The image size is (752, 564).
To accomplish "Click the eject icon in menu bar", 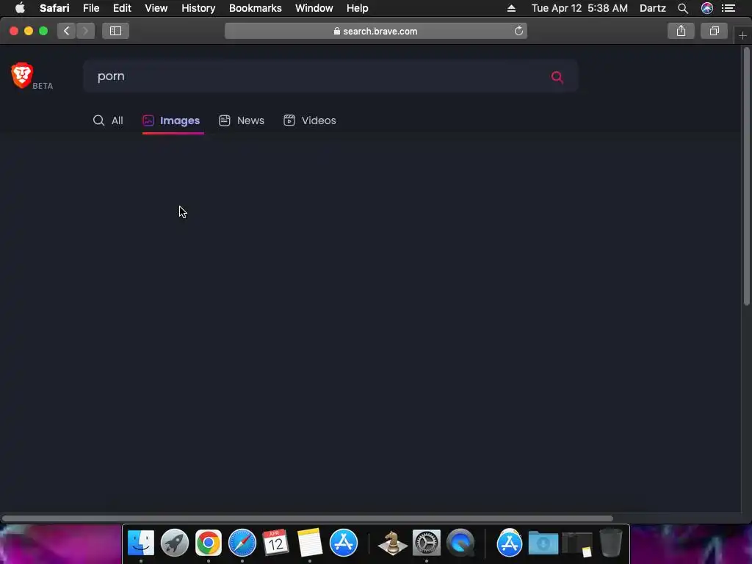I will coord(511,8).
